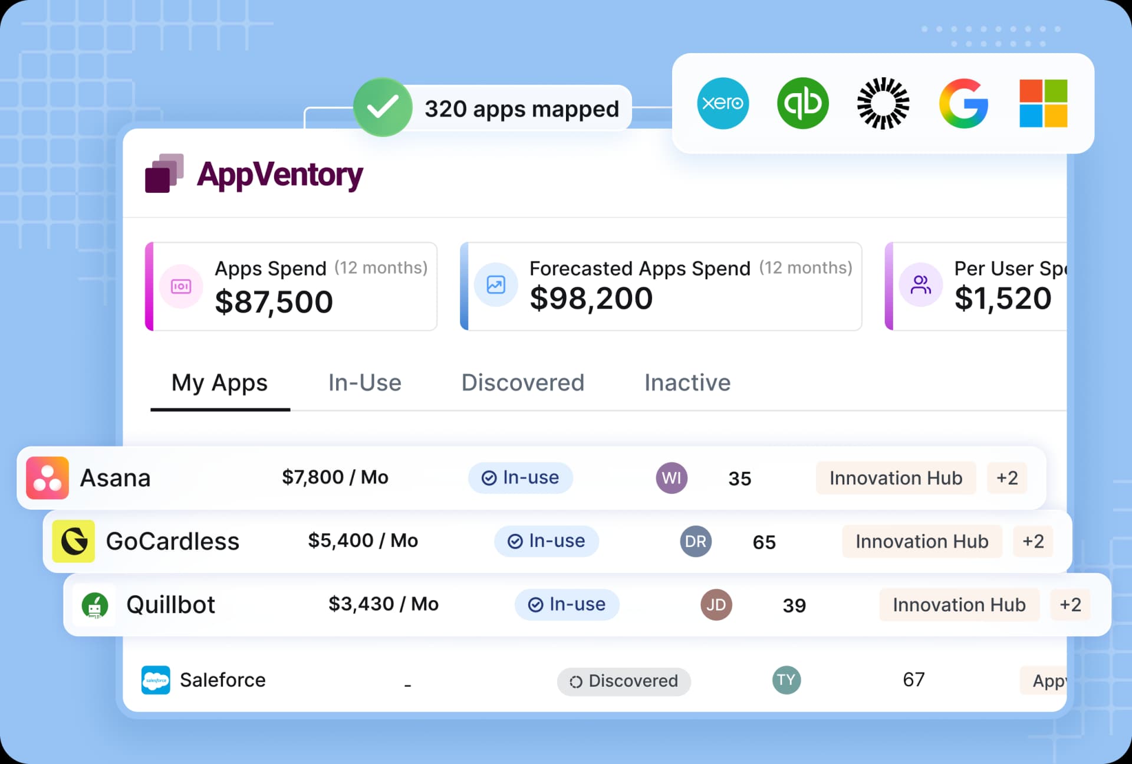Open the Discovered tab

(523, 382)
